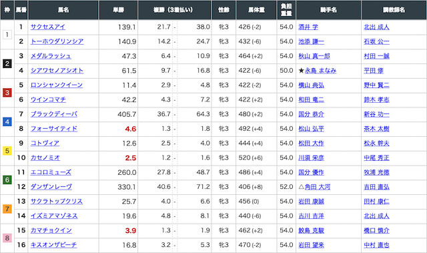Click the green bracket 6 badge
This screenshot has width=427, height=253.
(7, 180)
